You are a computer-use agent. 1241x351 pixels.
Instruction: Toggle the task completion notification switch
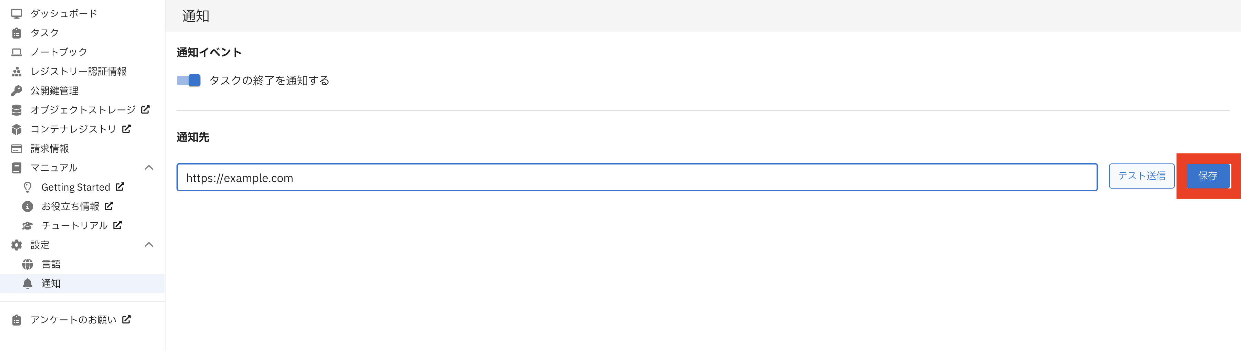(188, 80)
